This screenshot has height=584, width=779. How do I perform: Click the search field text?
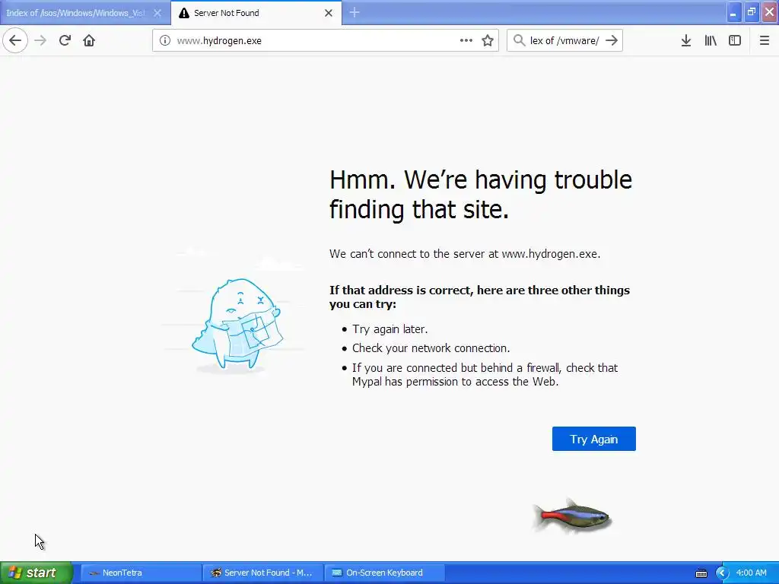(564, 40)
